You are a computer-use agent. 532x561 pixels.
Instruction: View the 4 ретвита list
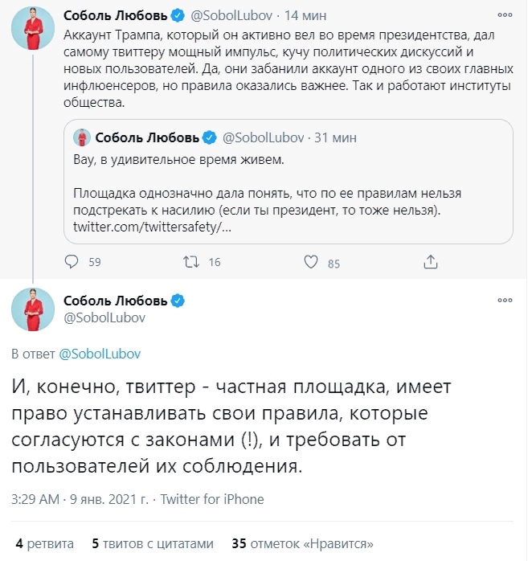pos(45,543)
